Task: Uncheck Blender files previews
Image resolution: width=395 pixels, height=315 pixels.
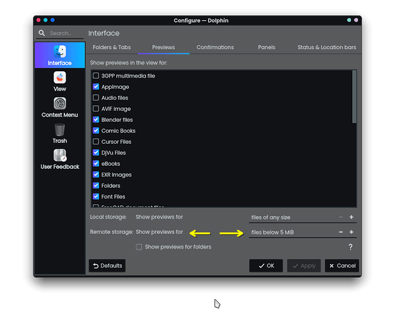Action: coord(96,120)
